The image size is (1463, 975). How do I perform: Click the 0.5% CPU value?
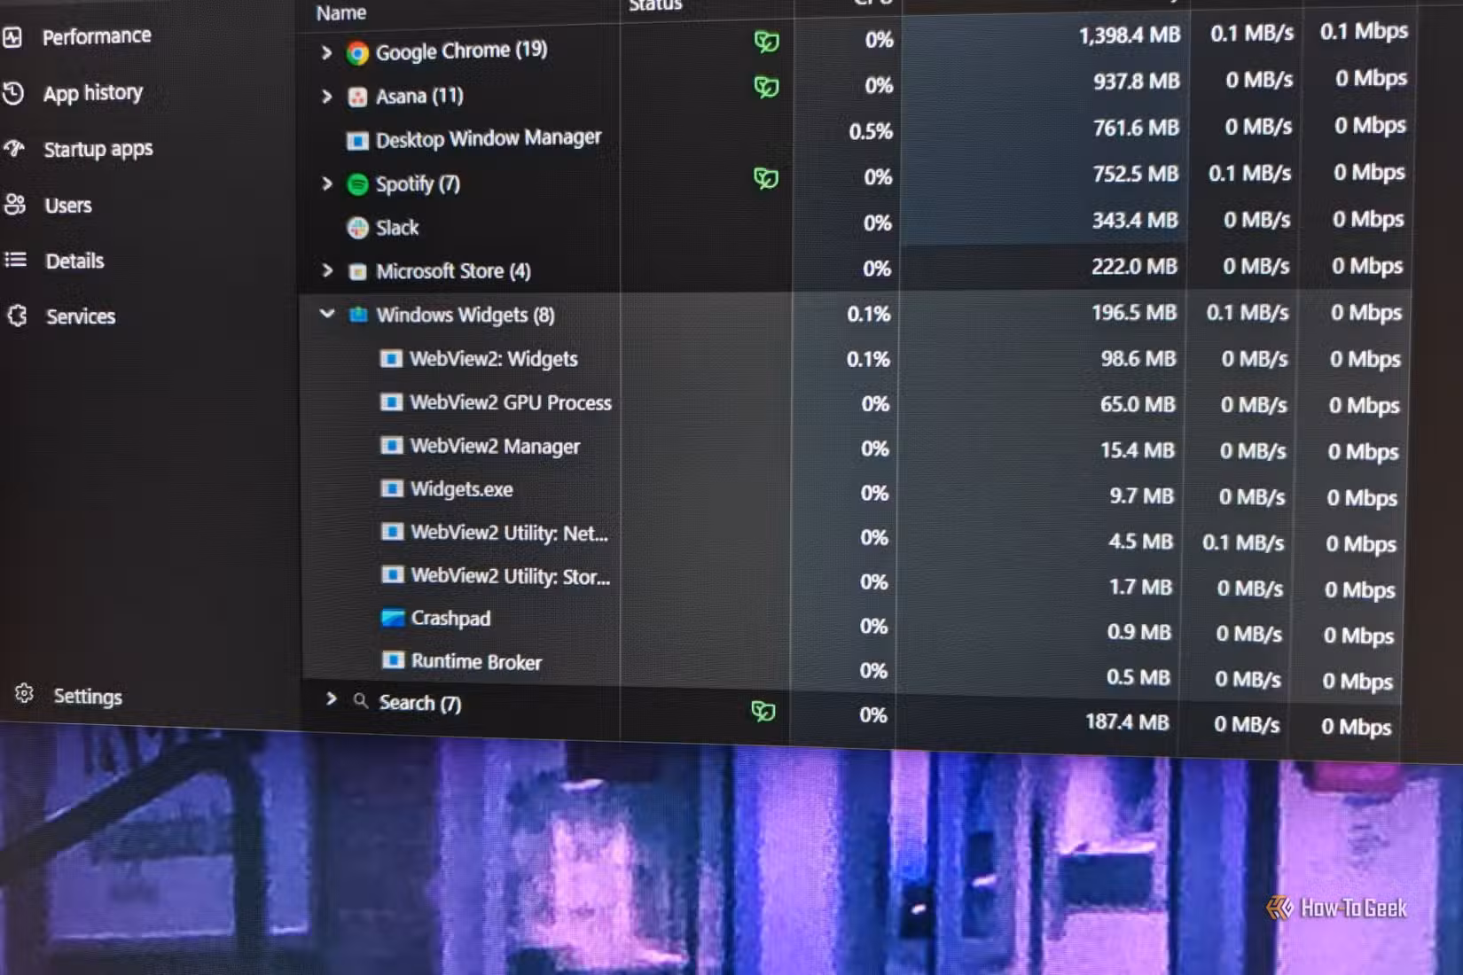point(871,132)
